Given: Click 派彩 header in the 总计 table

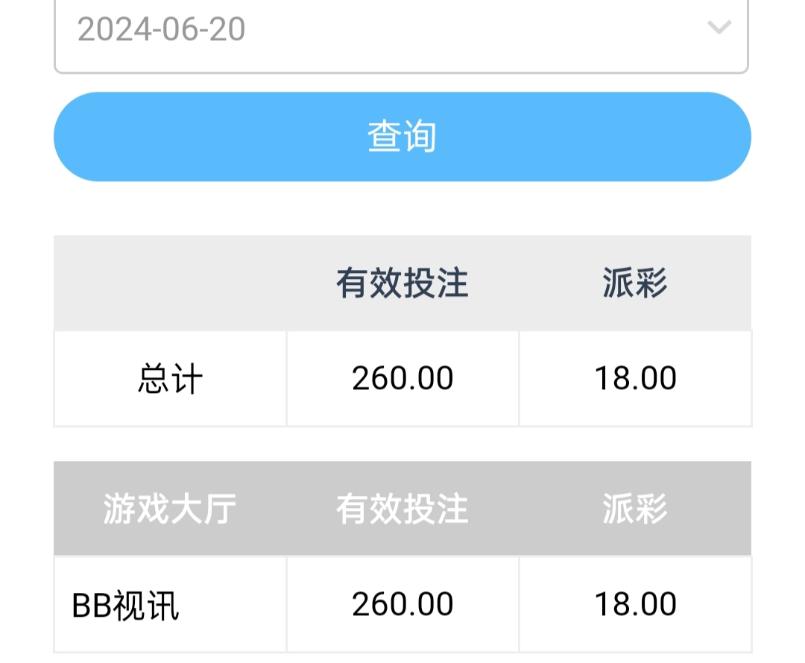Looking at the screenshot, I should coord(634,284).
